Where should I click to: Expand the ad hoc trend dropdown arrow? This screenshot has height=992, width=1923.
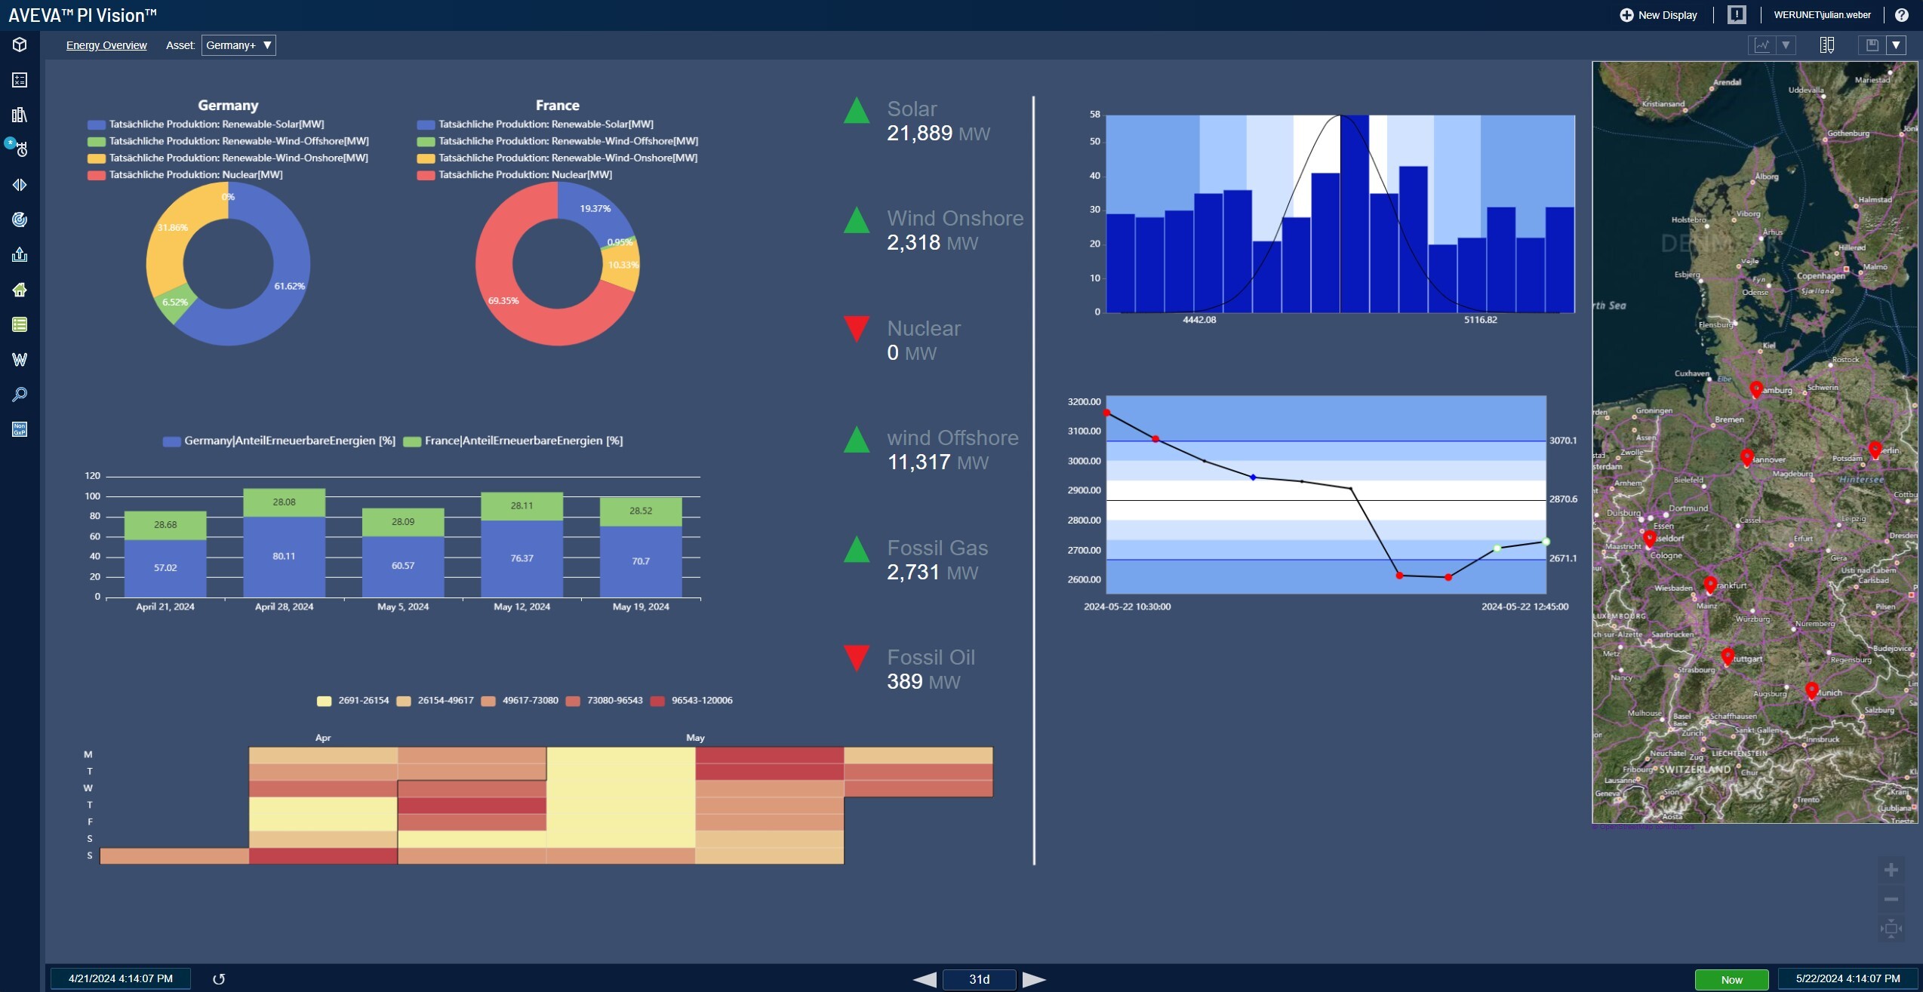pos(1786,45)
